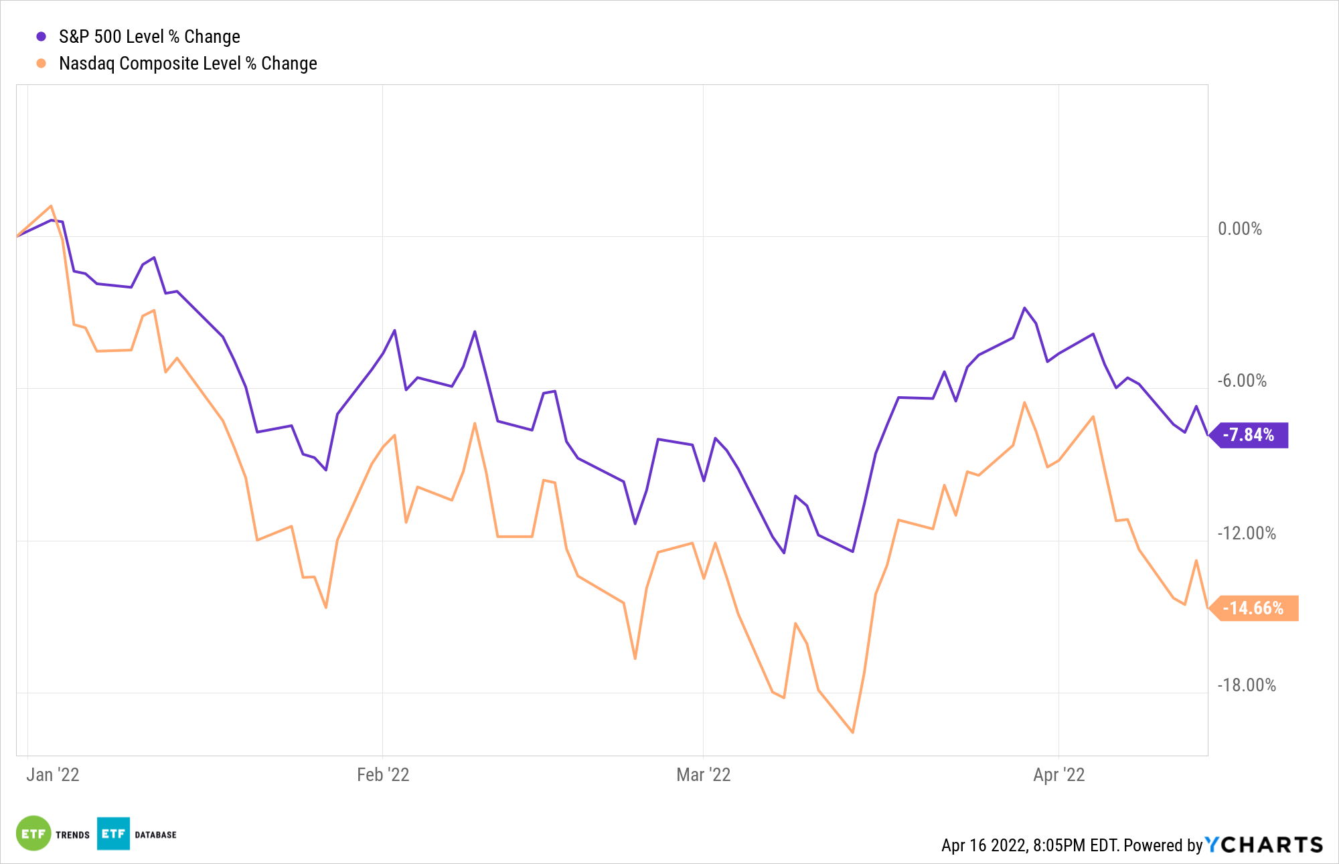Click the S&P 500 Level % Change label
The height and width of the screenshot is (864, 1339).
pos(149,37)
